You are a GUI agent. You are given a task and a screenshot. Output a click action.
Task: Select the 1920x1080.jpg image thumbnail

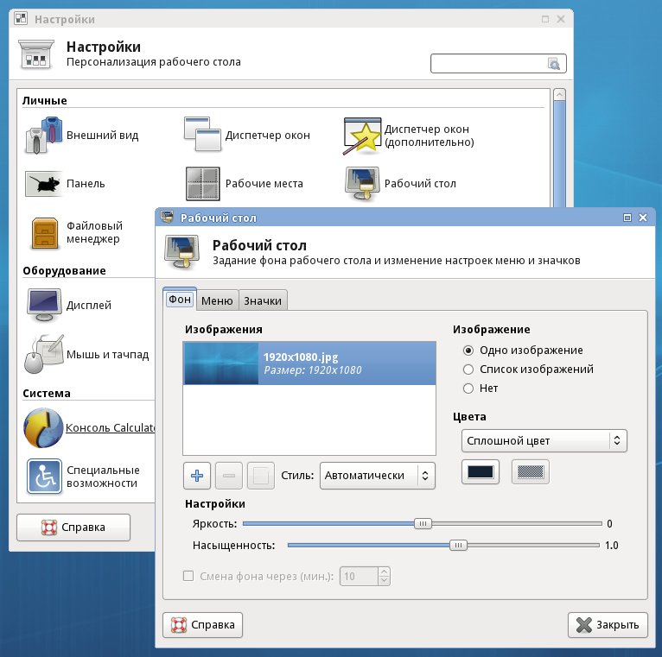tap(221, 363)
